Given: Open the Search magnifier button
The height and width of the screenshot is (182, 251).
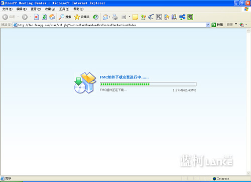Looking at the screenshot, I should point(65,17).
